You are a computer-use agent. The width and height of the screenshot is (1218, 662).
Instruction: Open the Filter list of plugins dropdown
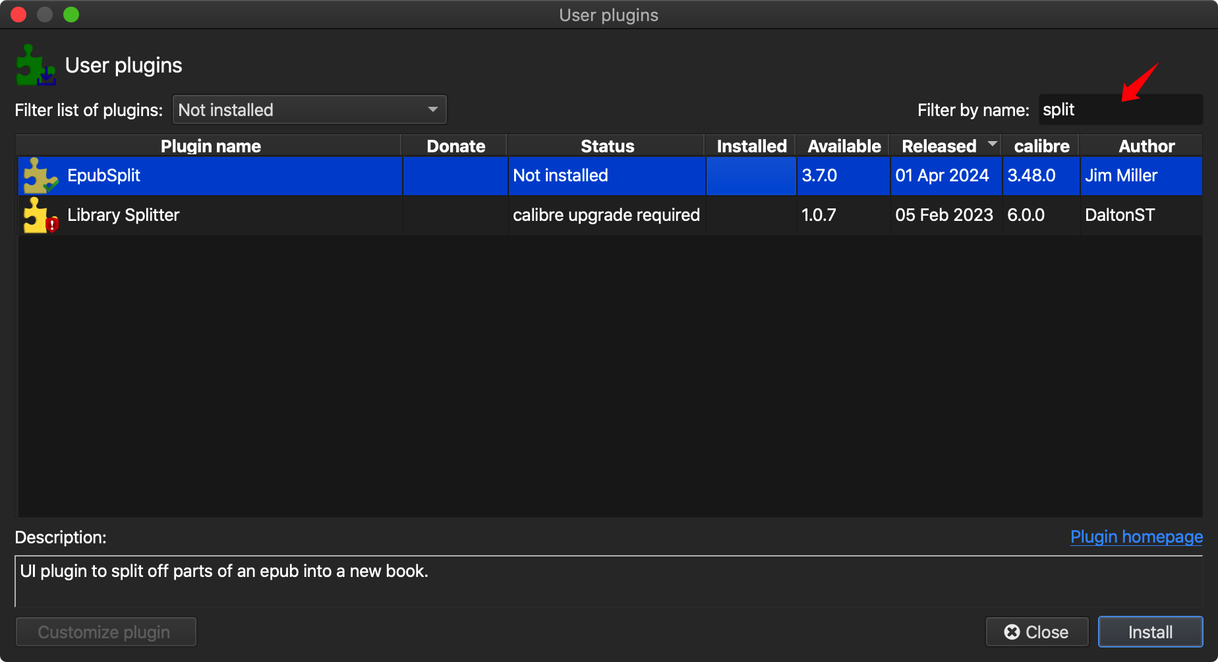pyautogui.click(x=309, y=109)
